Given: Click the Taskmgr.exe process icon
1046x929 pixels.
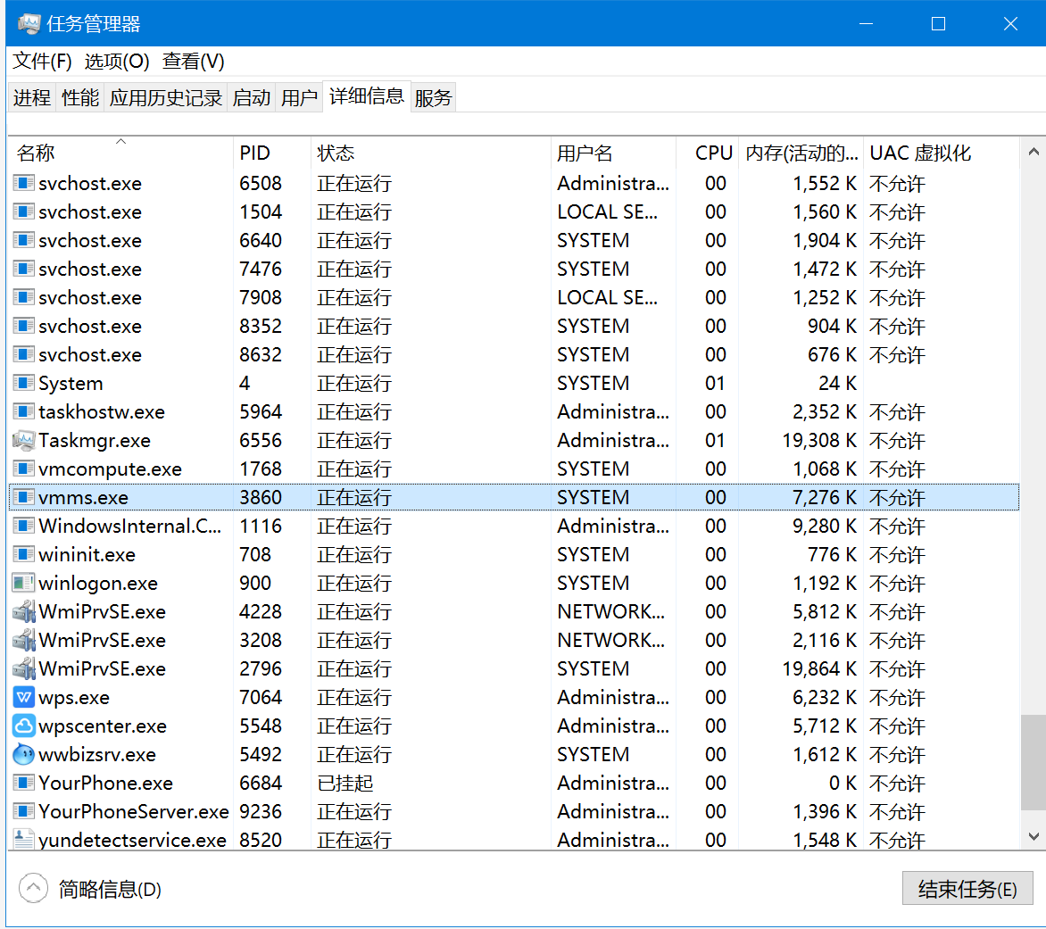Looking at the screenshot, I should tap(22, 440).
